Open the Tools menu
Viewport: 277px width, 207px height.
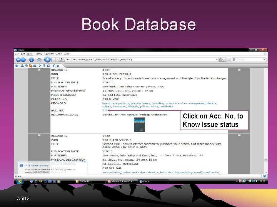[59, 54]
